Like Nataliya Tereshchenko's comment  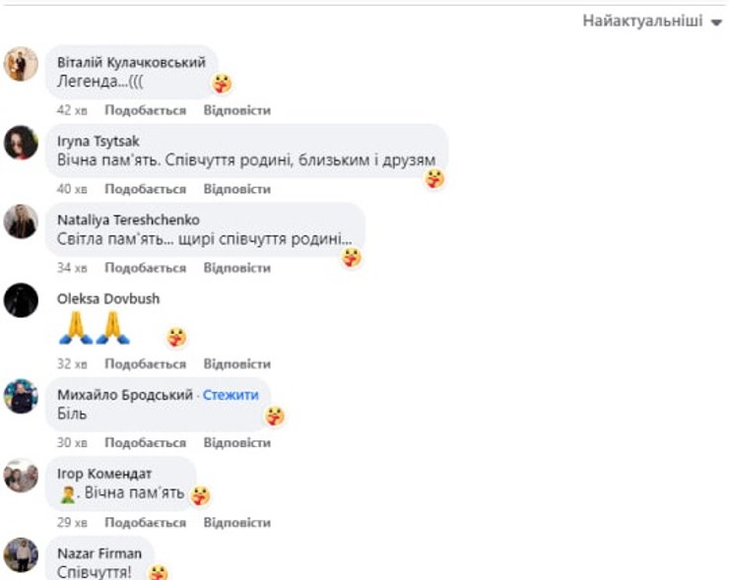point(145,268)
